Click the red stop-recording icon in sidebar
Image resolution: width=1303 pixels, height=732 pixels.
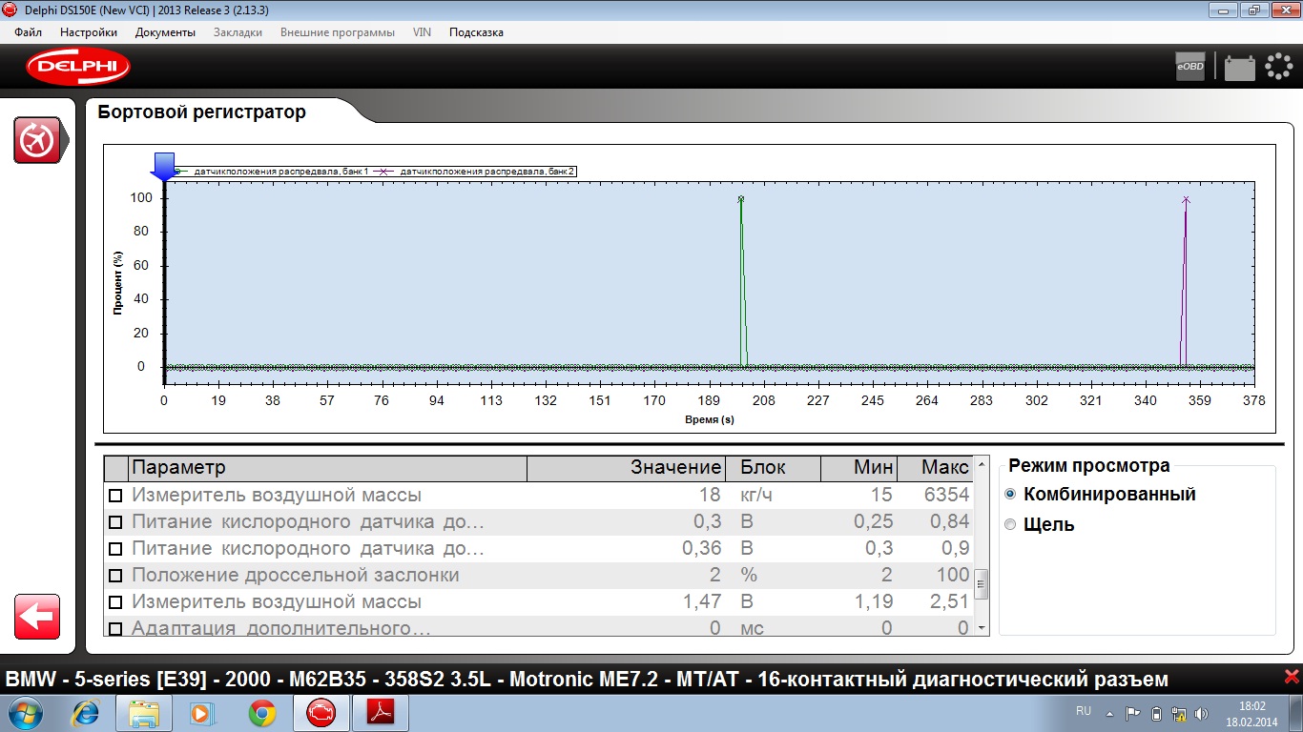click(x=37, y=140)
